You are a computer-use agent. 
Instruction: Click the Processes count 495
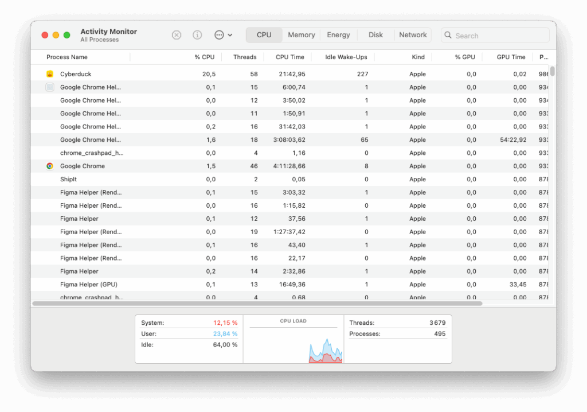440,333
